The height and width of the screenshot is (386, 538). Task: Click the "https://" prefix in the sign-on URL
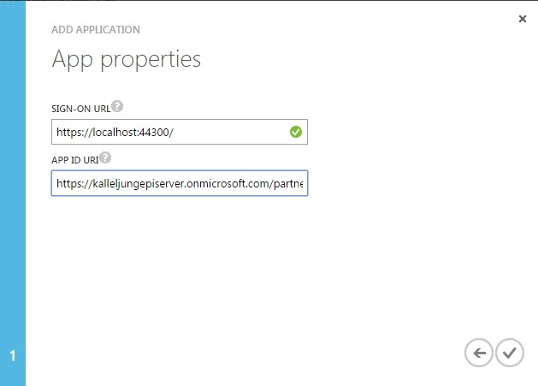click(75, 133)
